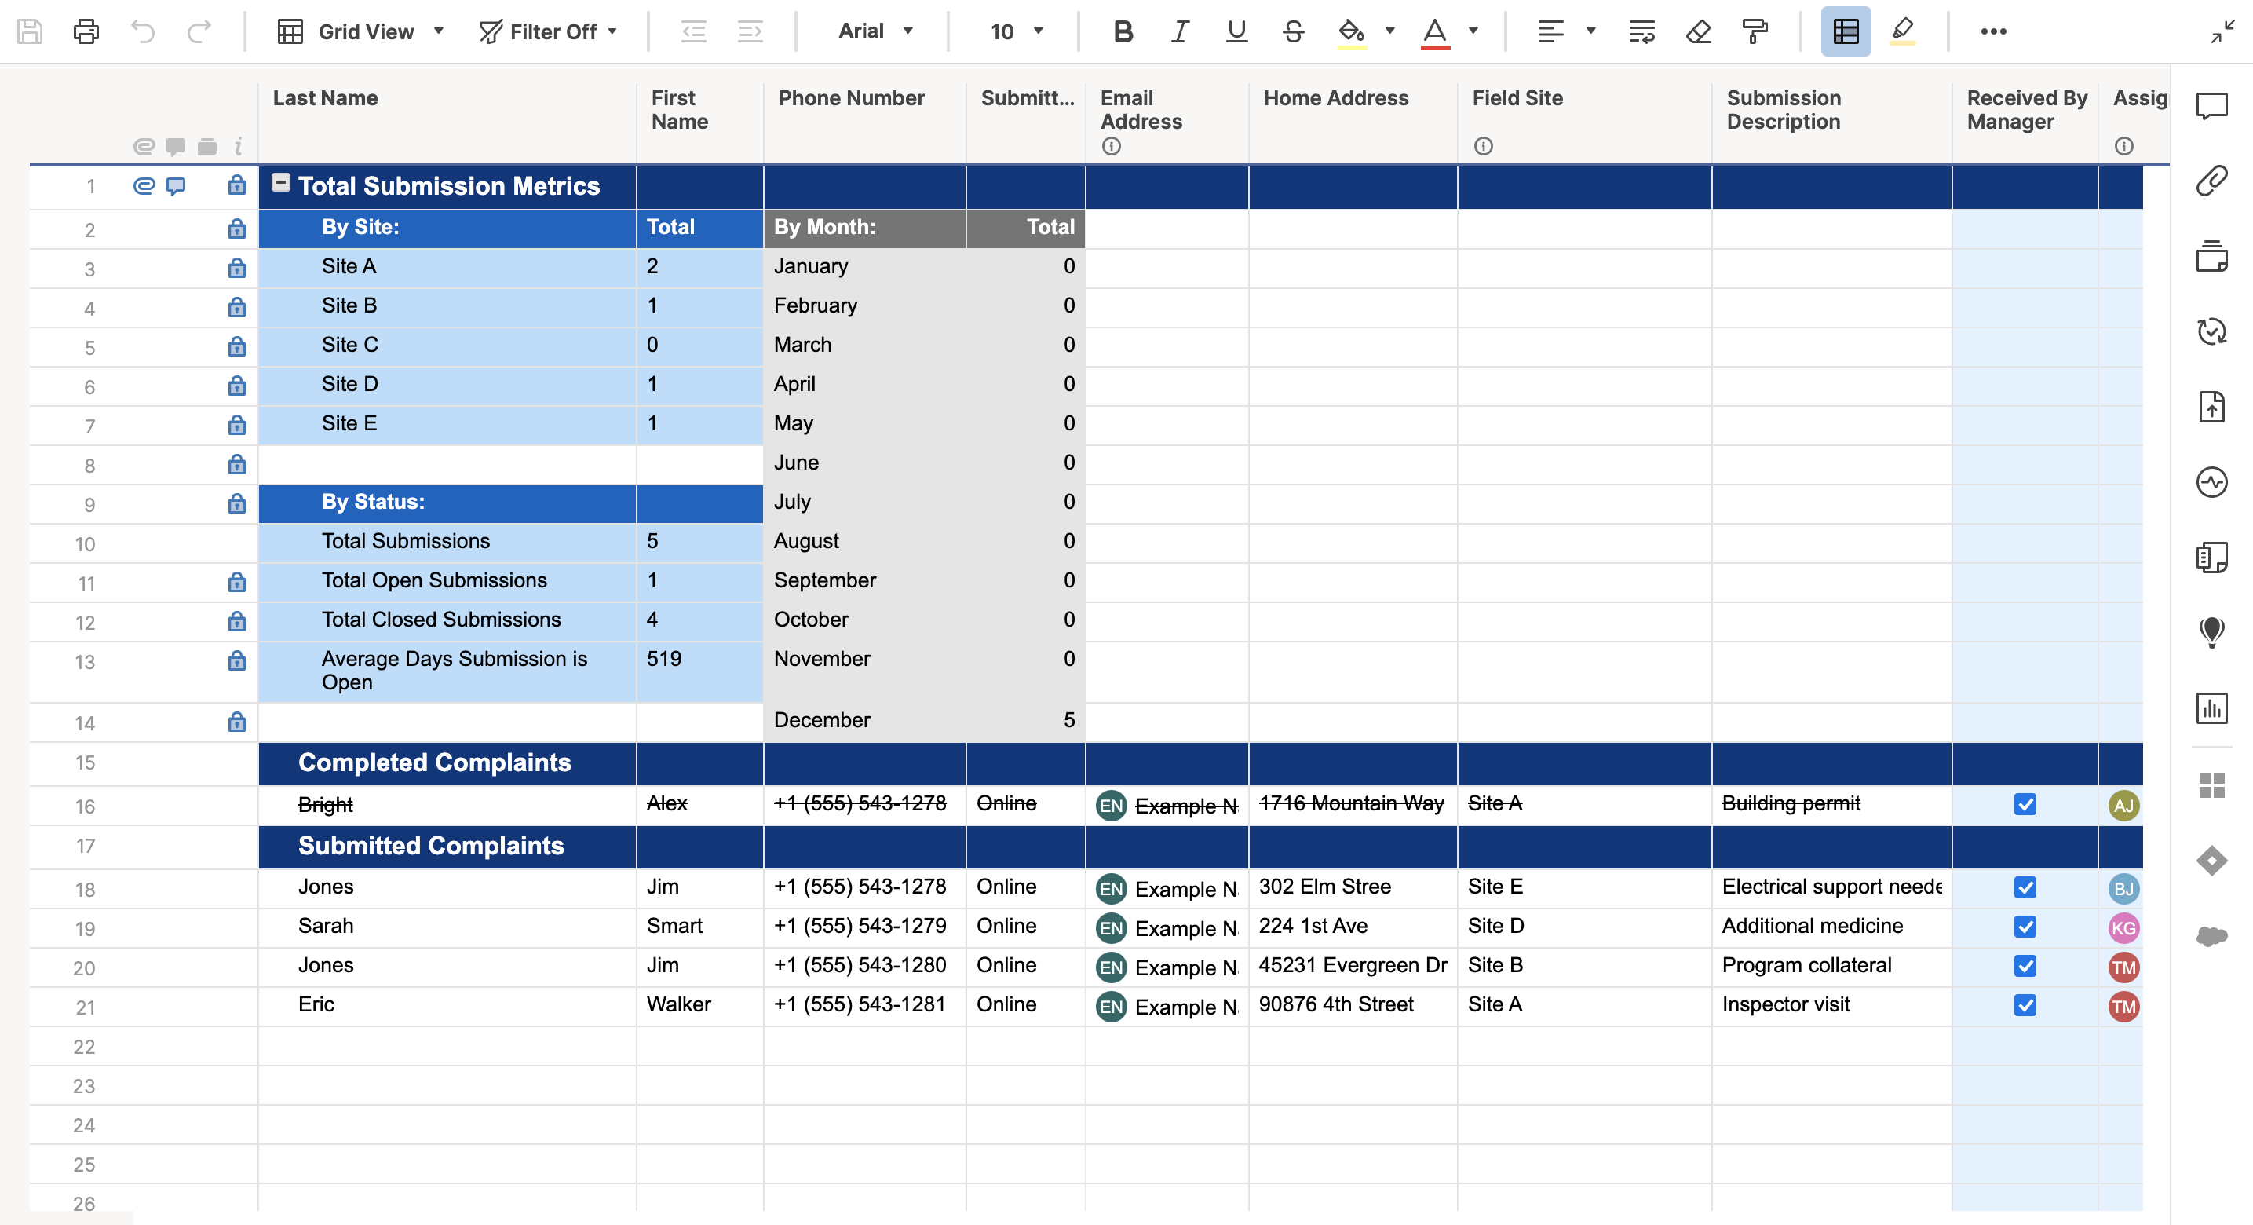Toggle Received By Manager checkbox for Eric

tap(2025, 1005)
